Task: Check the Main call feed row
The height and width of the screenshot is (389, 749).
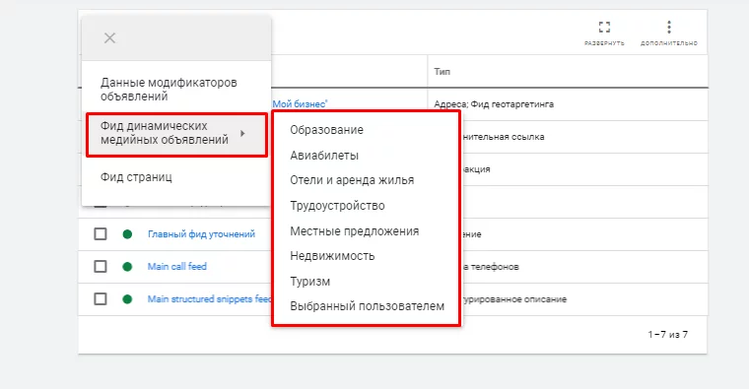Action: pos(101,266)
